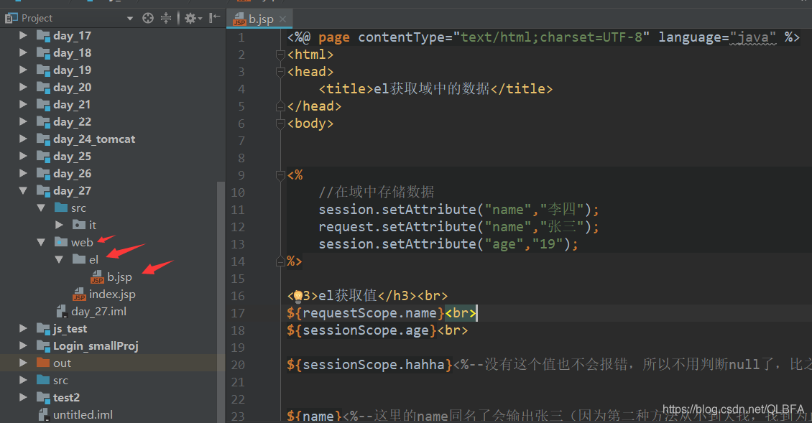Viewport: 812px width, 423px height.
Task: Collapse the day_27 module
Action: (x=23, y=190)
